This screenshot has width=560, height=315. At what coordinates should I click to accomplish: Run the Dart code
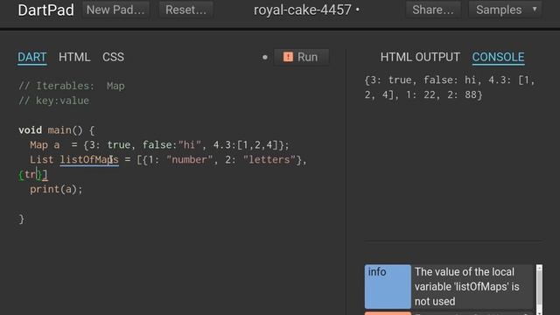coord(301,57)
